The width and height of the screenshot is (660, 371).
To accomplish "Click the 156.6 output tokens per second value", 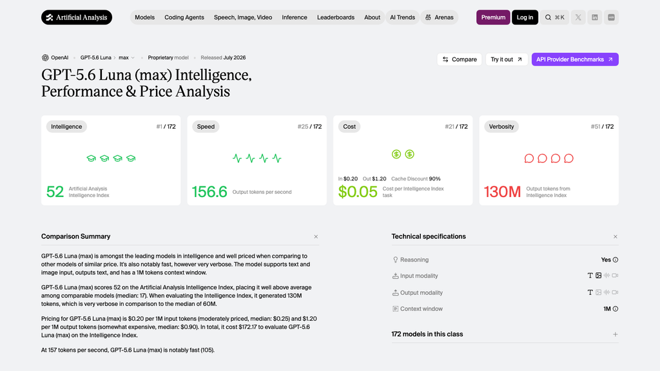I will [x=209, y=192].
